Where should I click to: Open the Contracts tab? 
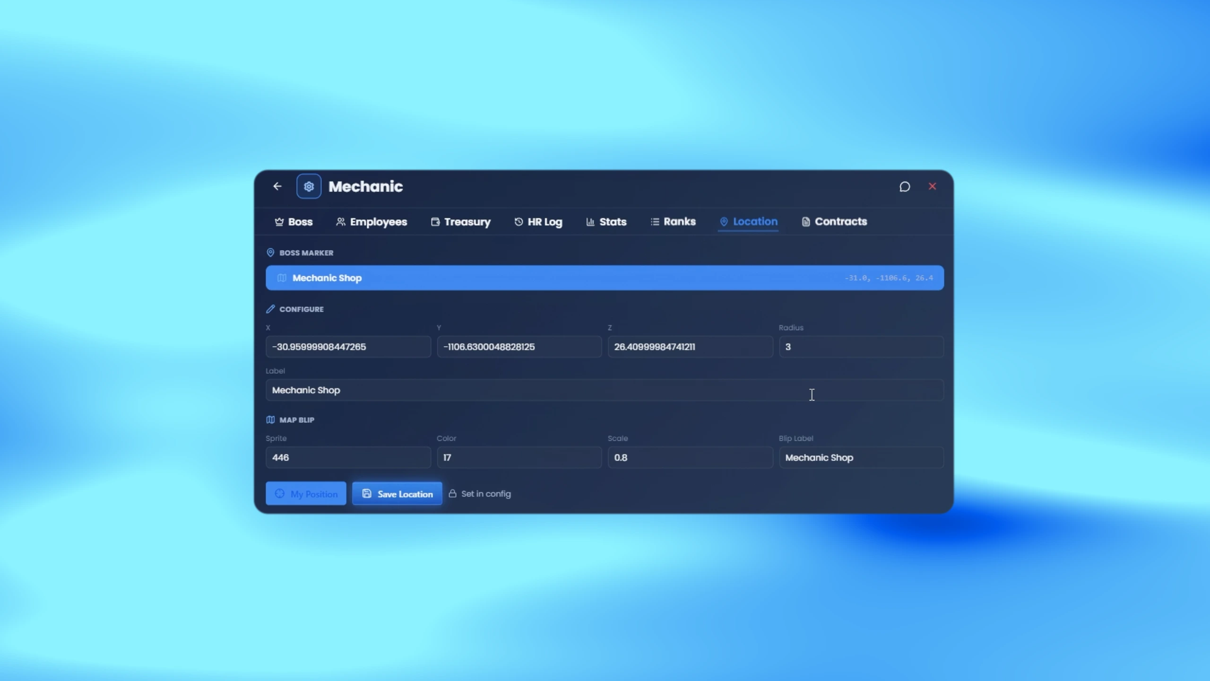coord(834,222)
